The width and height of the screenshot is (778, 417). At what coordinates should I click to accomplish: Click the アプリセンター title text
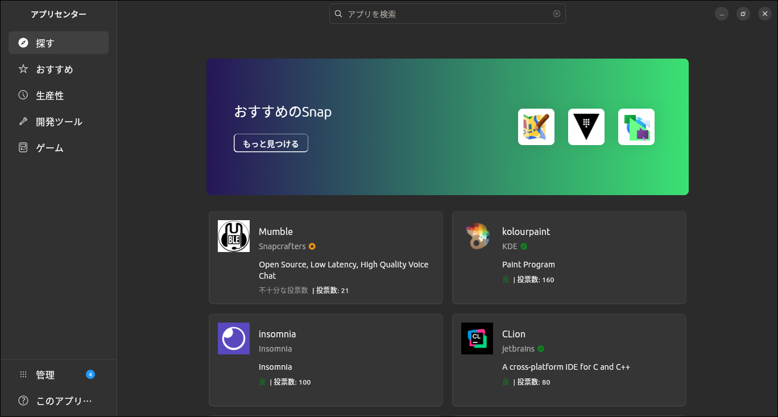[59, 14]
